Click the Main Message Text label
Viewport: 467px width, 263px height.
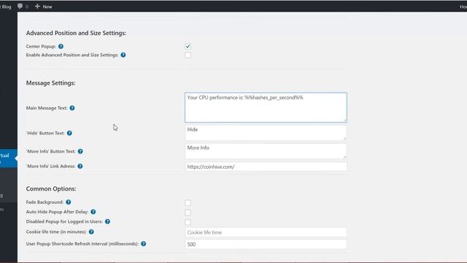(47, 108)
